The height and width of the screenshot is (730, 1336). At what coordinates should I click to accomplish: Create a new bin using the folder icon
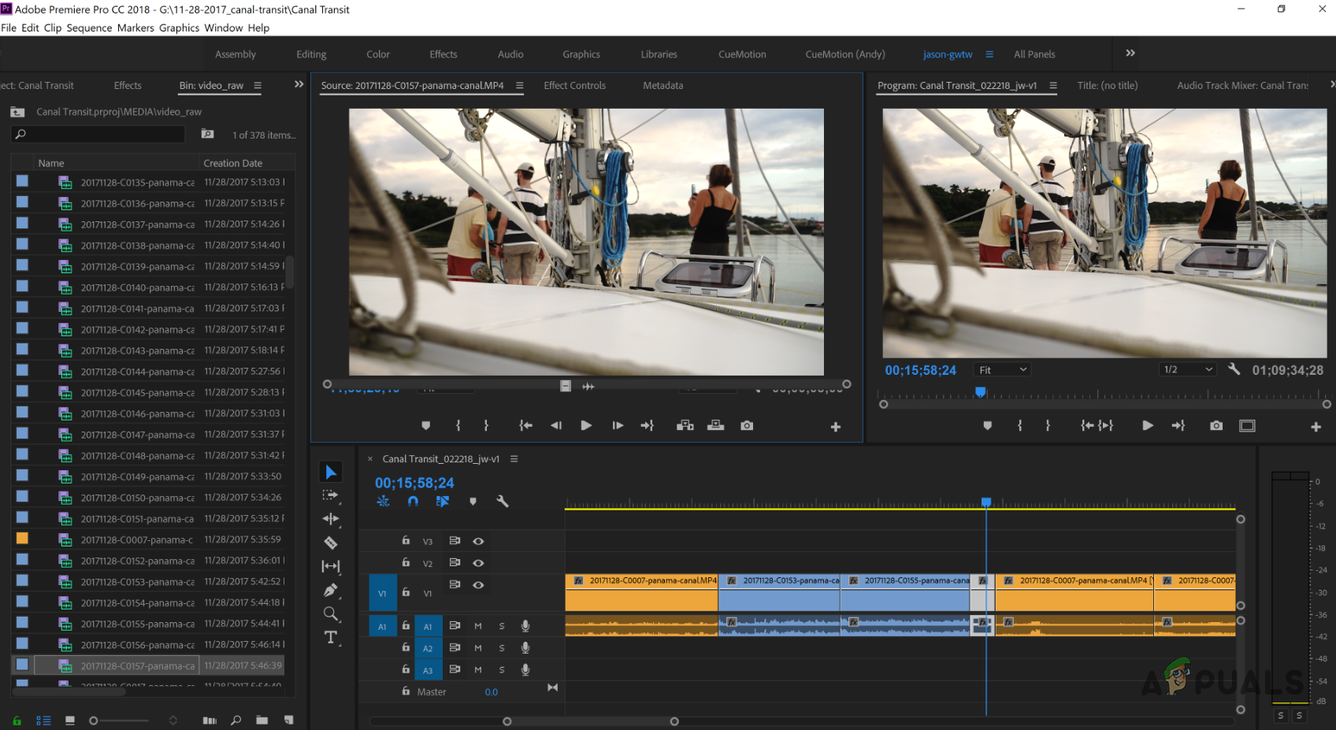tap(262, 720)
